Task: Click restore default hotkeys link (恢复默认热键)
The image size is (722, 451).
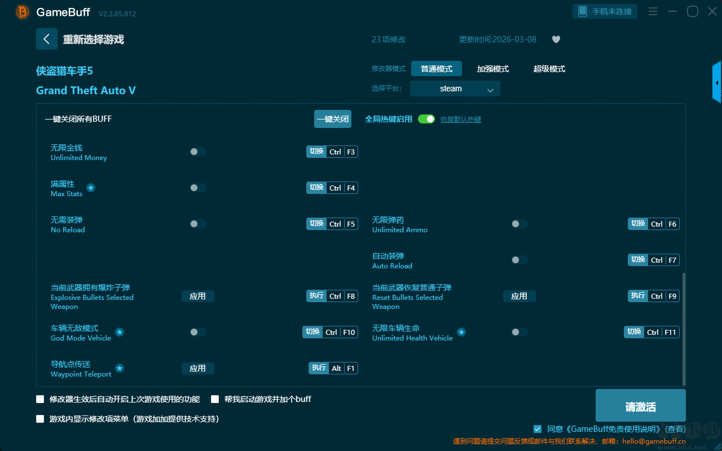Action: coord(461,120)
